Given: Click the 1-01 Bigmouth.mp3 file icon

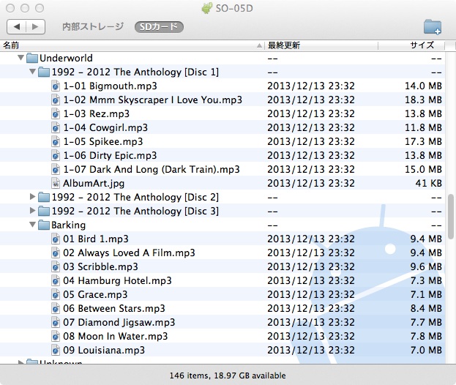Looking at the screenshot, I should coord(56,86).
